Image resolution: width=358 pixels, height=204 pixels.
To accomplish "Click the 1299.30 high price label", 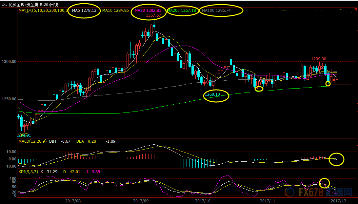I will point(319,59).
